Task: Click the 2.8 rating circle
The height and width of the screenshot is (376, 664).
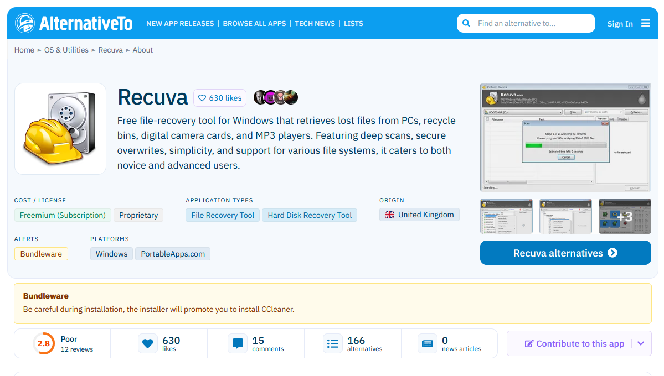Action: (x=44, y=343)
